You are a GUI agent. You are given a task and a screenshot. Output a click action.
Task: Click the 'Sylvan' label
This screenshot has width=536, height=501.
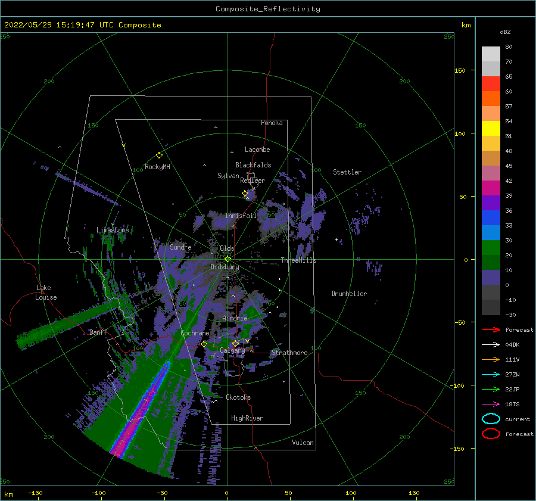pyautogui.click(x=228, y=175)
